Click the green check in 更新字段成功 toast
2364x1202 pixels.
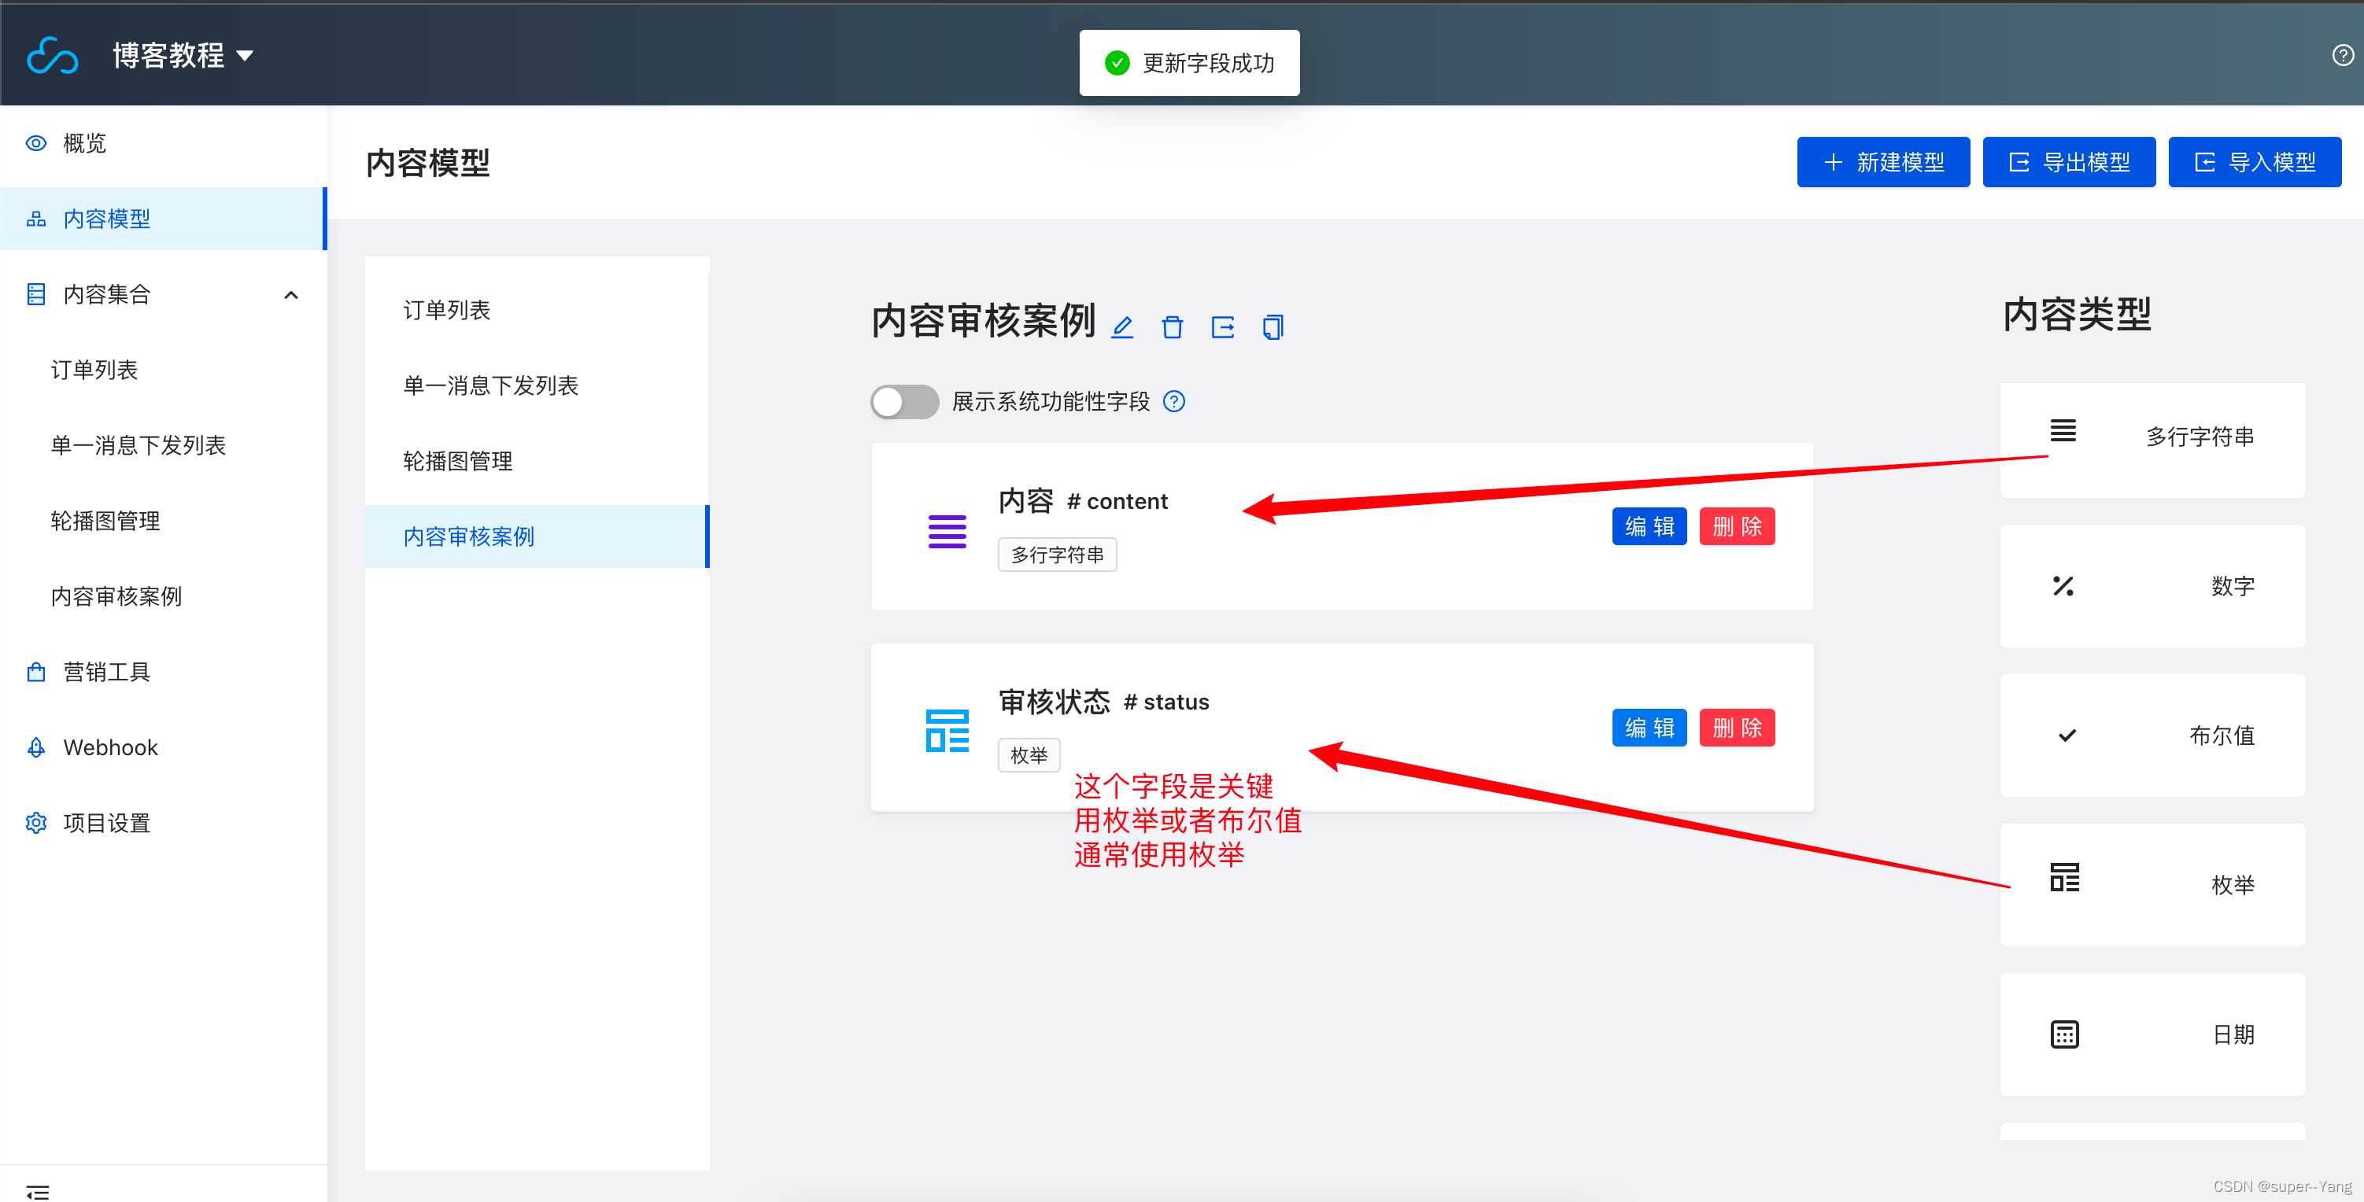click(1117, 62)
